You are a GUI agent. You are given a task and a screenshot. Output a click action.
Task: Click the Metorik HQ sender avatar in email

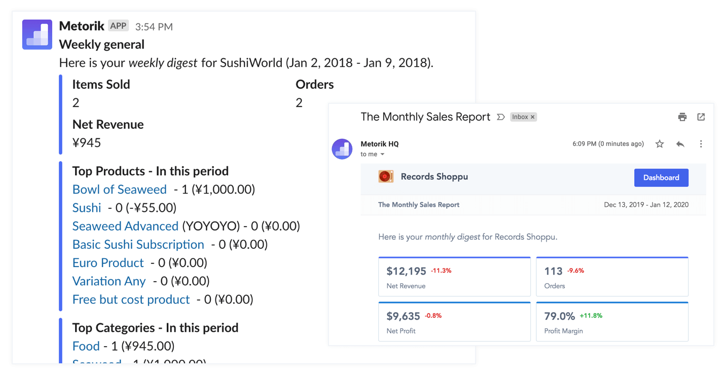(342, 149)
